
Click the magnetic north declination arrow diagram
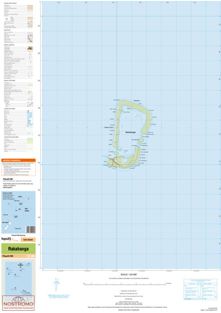57,284
